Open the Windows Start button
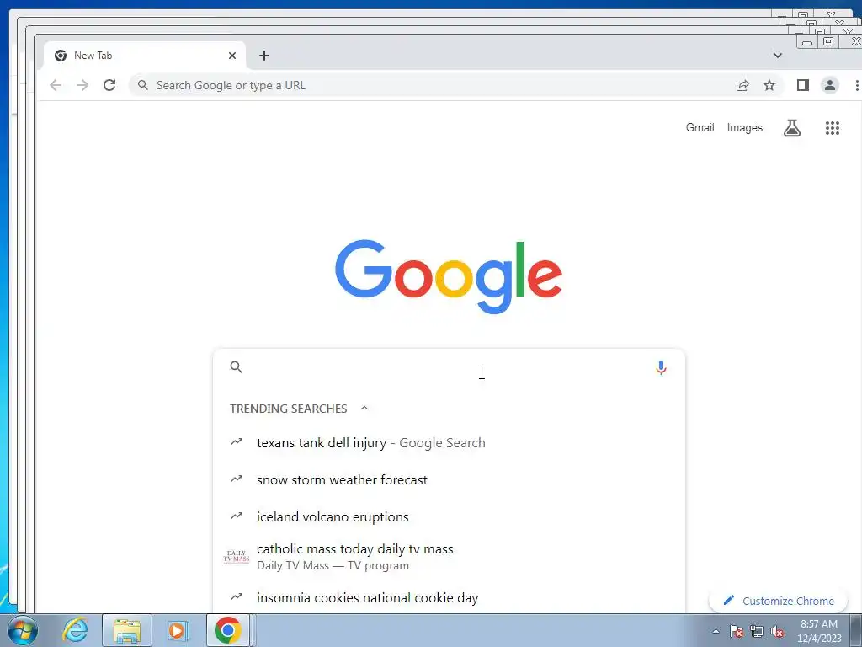 [23, 631]
